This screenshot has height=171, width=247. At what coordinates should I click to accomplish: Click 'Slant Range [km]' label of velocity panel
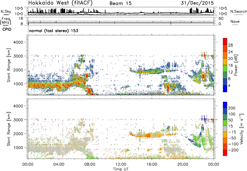(x=9, y=129)
